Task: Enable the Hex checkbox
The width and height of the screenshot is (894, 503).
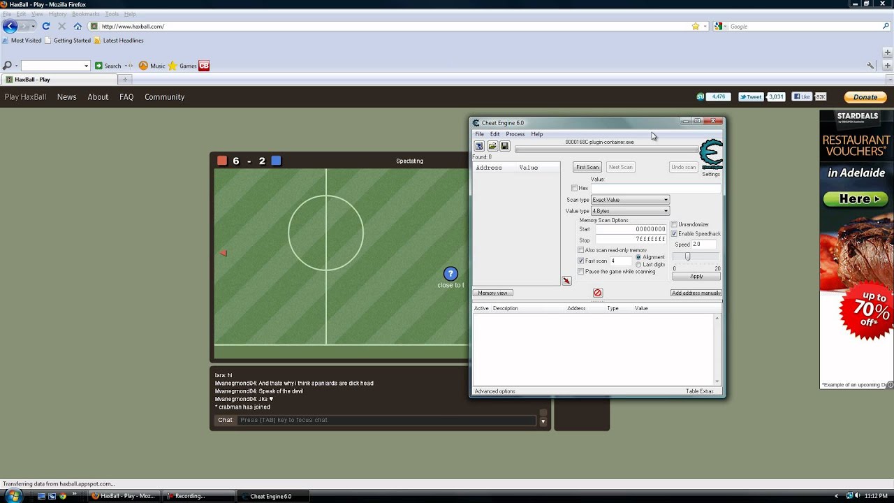Action: pos(574,188)
